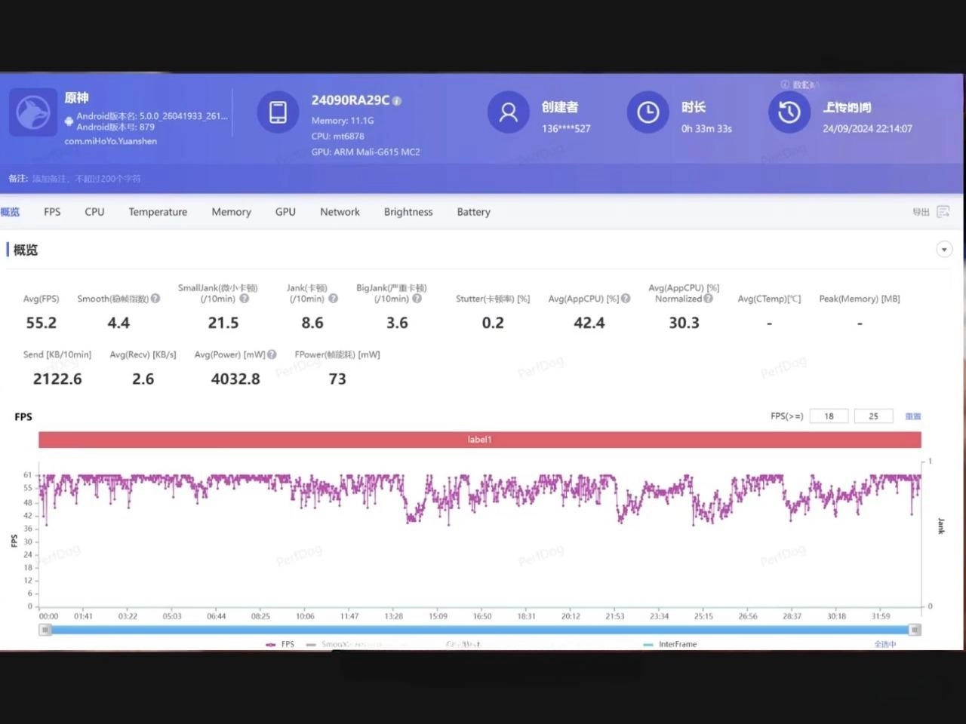
Task: Click the 重置 reset link beside FPS thresholds
Action: (913, 416)
